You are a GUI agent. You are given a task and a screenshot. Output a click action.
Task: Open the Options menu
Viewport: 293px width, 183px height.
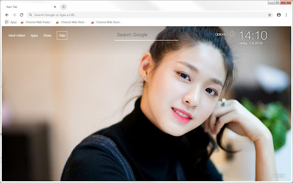220,34
